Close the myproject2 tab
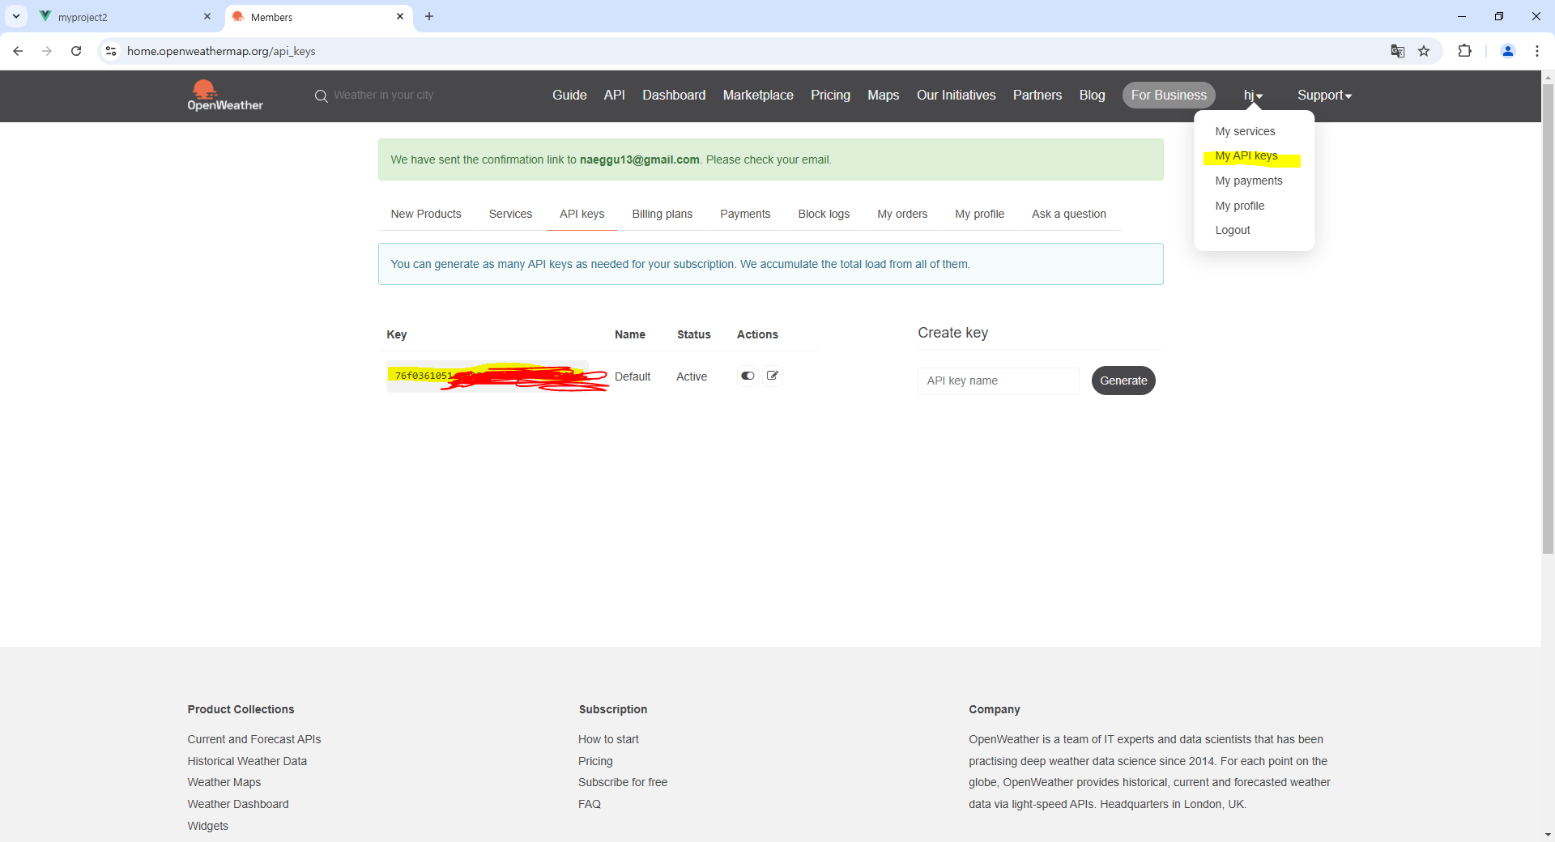This screenshot has height=842, width=1555. pyautogui.click(x=207, y=16)
